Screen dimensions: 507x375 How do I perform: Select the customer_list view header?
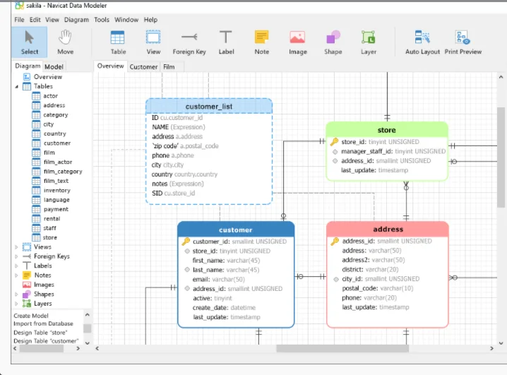coord(209,106)
